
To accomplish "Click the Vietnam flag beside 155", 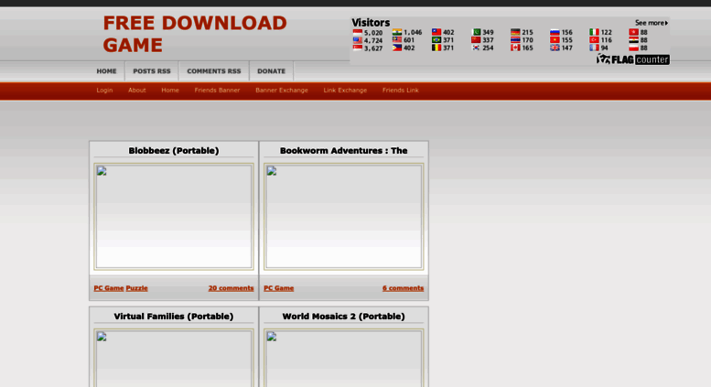I will tap(555, 40).
